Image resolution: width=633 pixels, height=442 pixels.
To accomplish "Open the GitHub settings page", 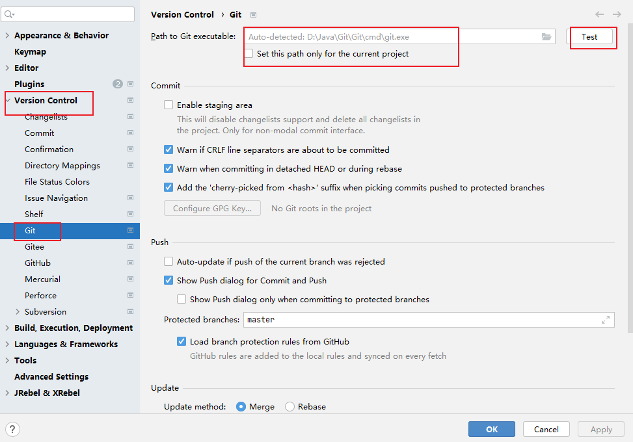I will [x=38, y=263].
